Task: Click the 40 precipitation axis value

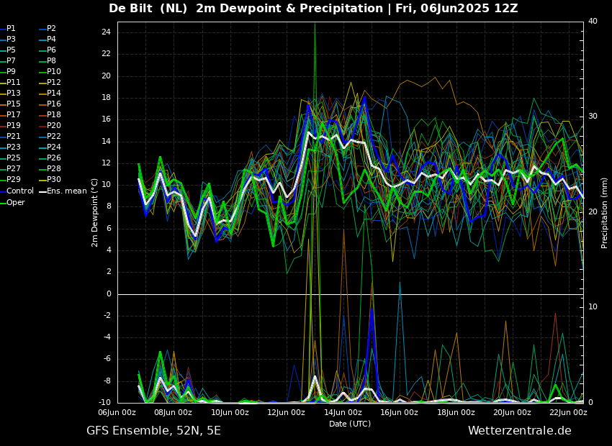Action: [593, 21]
